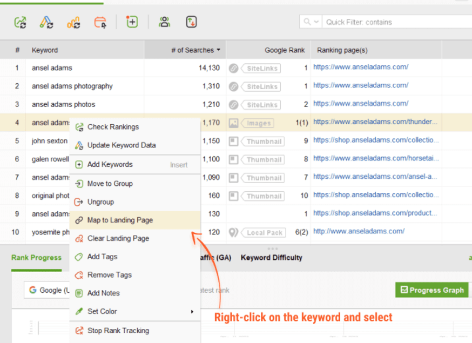Switch to the Keyword Difficulty tab

point(271,258)
